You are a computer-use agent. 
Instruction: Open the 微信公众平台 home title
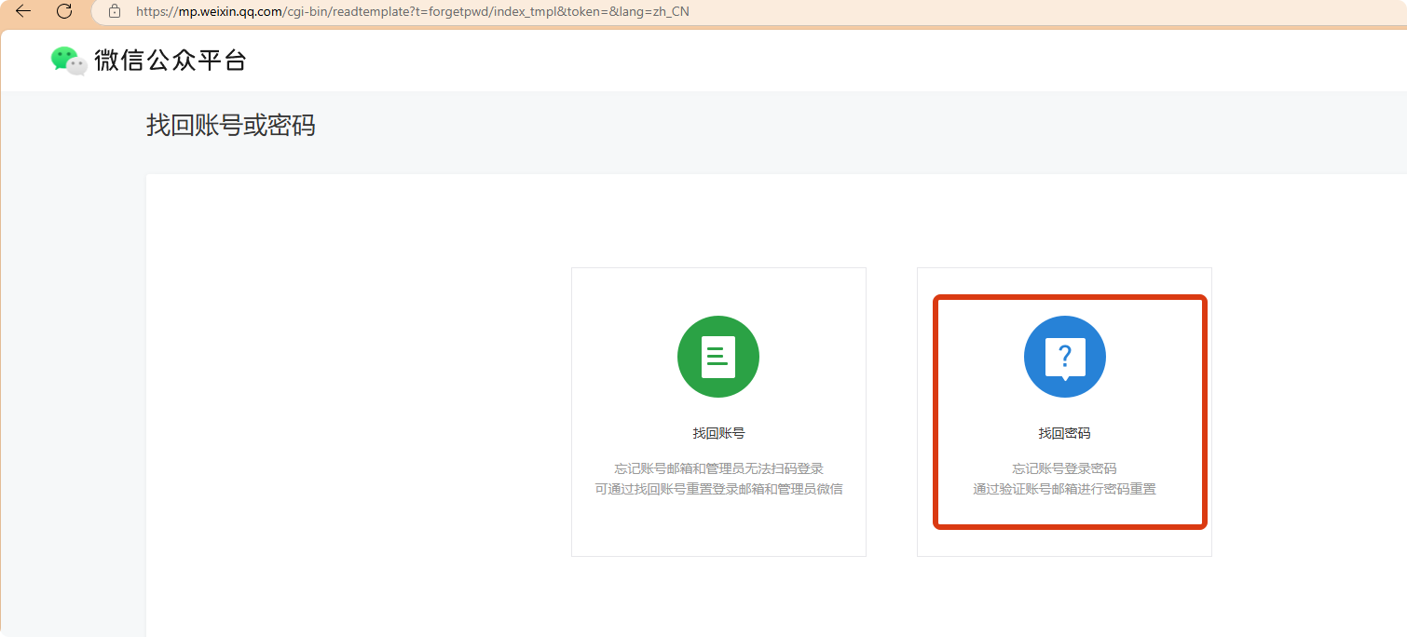pyautogui.click(x=171, y=61)
